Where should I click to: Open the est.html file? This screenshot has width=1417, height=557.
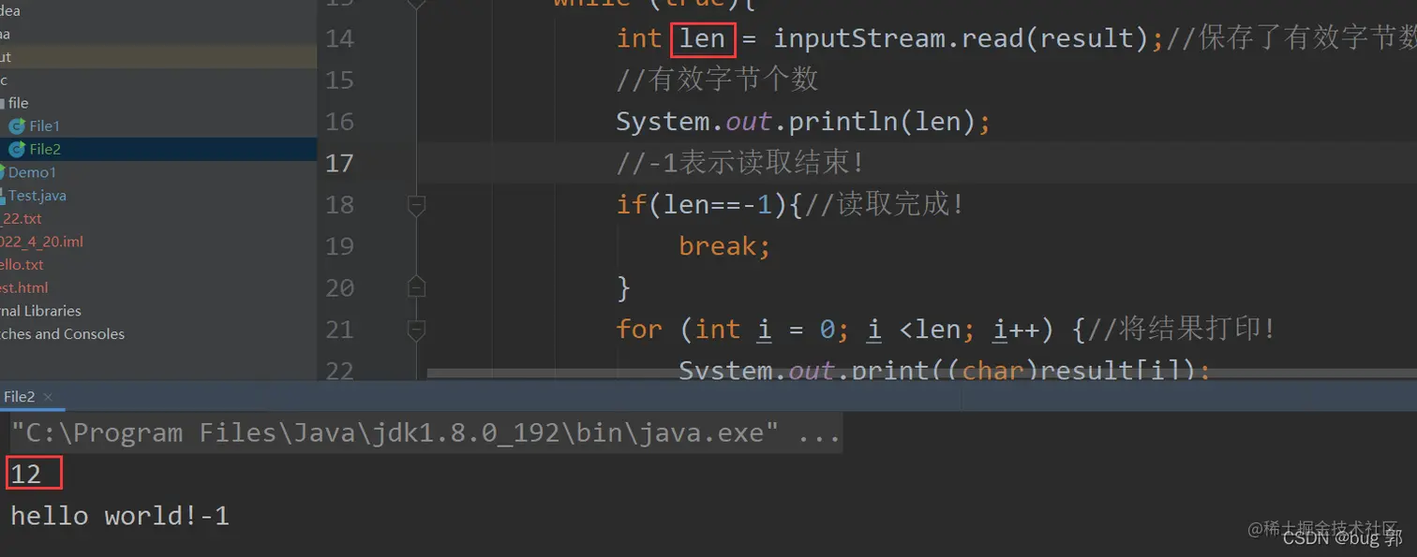point(23,287)
